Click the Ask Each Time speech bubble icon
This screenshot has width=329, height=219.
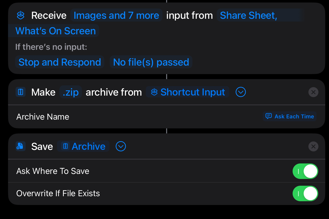(x=269, y=116)
